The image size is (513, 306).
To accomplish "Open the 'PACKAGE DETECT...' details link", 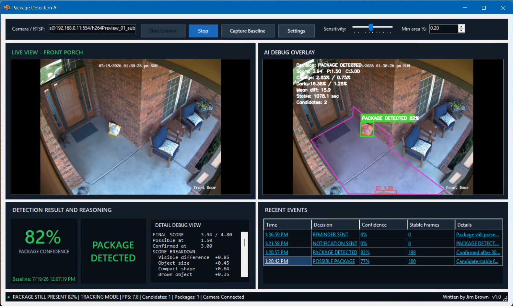I will tap(477, 244).
